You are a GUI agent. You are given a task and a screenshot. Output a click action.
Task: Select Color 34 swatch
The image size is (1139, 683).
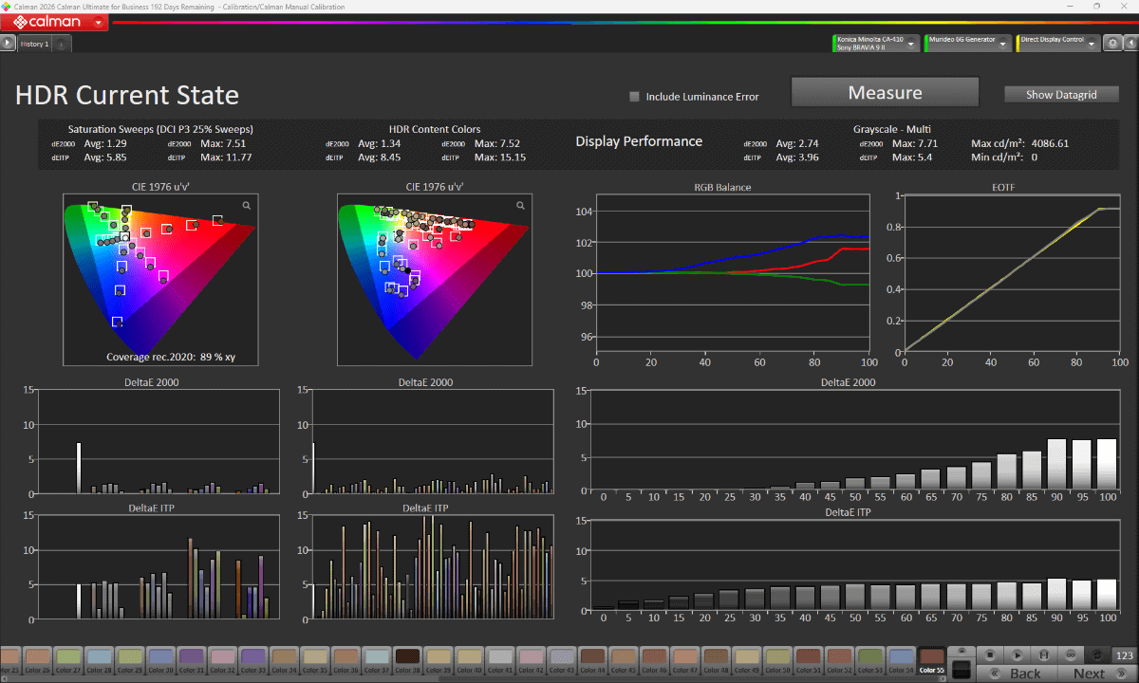coord(284,659)
